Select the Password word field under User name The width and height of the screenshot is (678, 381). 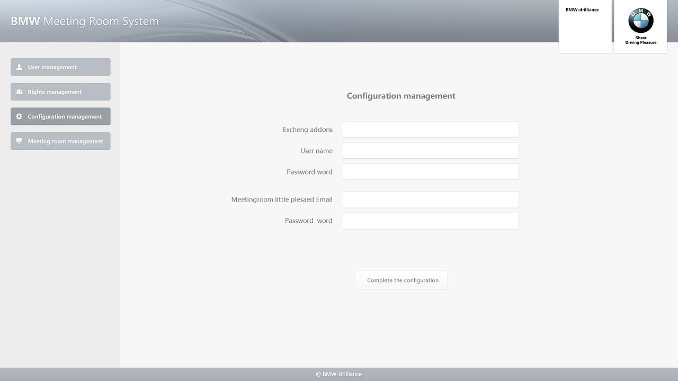point(431,171)
